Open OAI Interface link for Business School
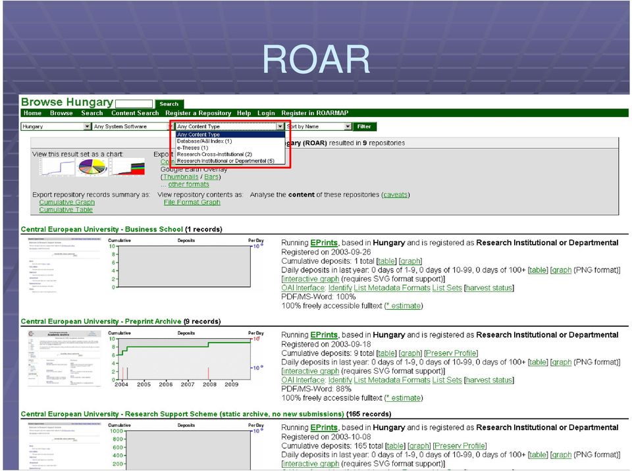This screenshot has width=632, height=471. pyautogui.click(x=303, y=288)
